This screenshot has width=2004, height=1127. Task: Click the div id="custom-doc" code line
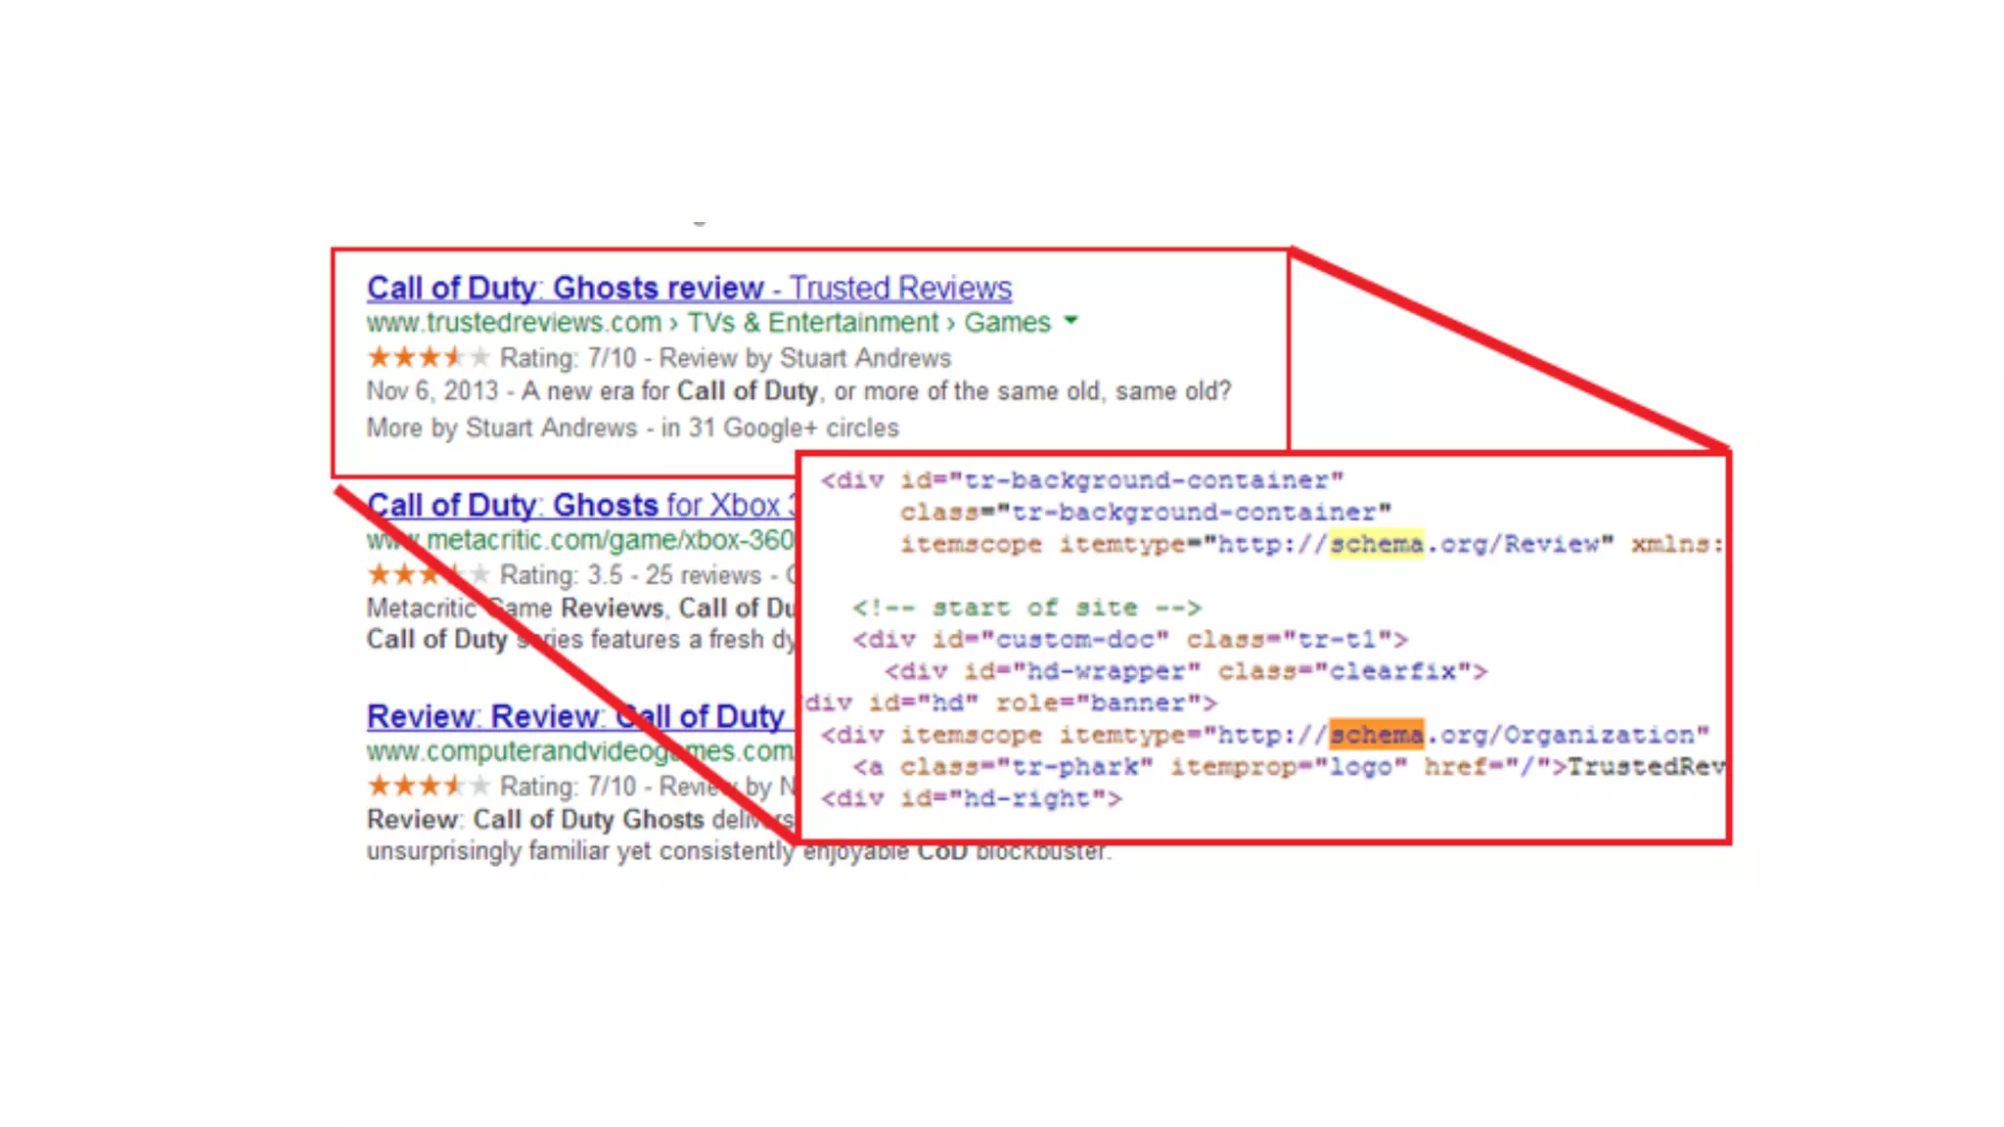pyautogui.click(x=1129, y=640)
